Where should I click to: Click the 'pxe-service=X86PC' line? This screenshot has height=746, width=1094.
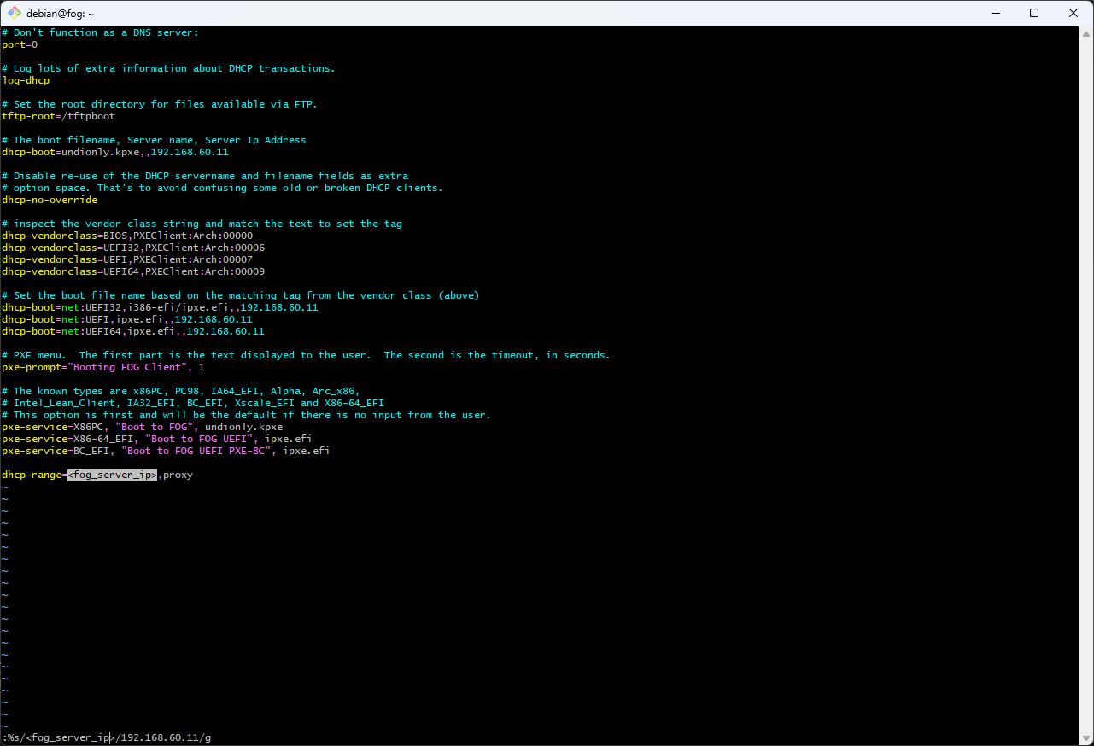click(142, 427)
